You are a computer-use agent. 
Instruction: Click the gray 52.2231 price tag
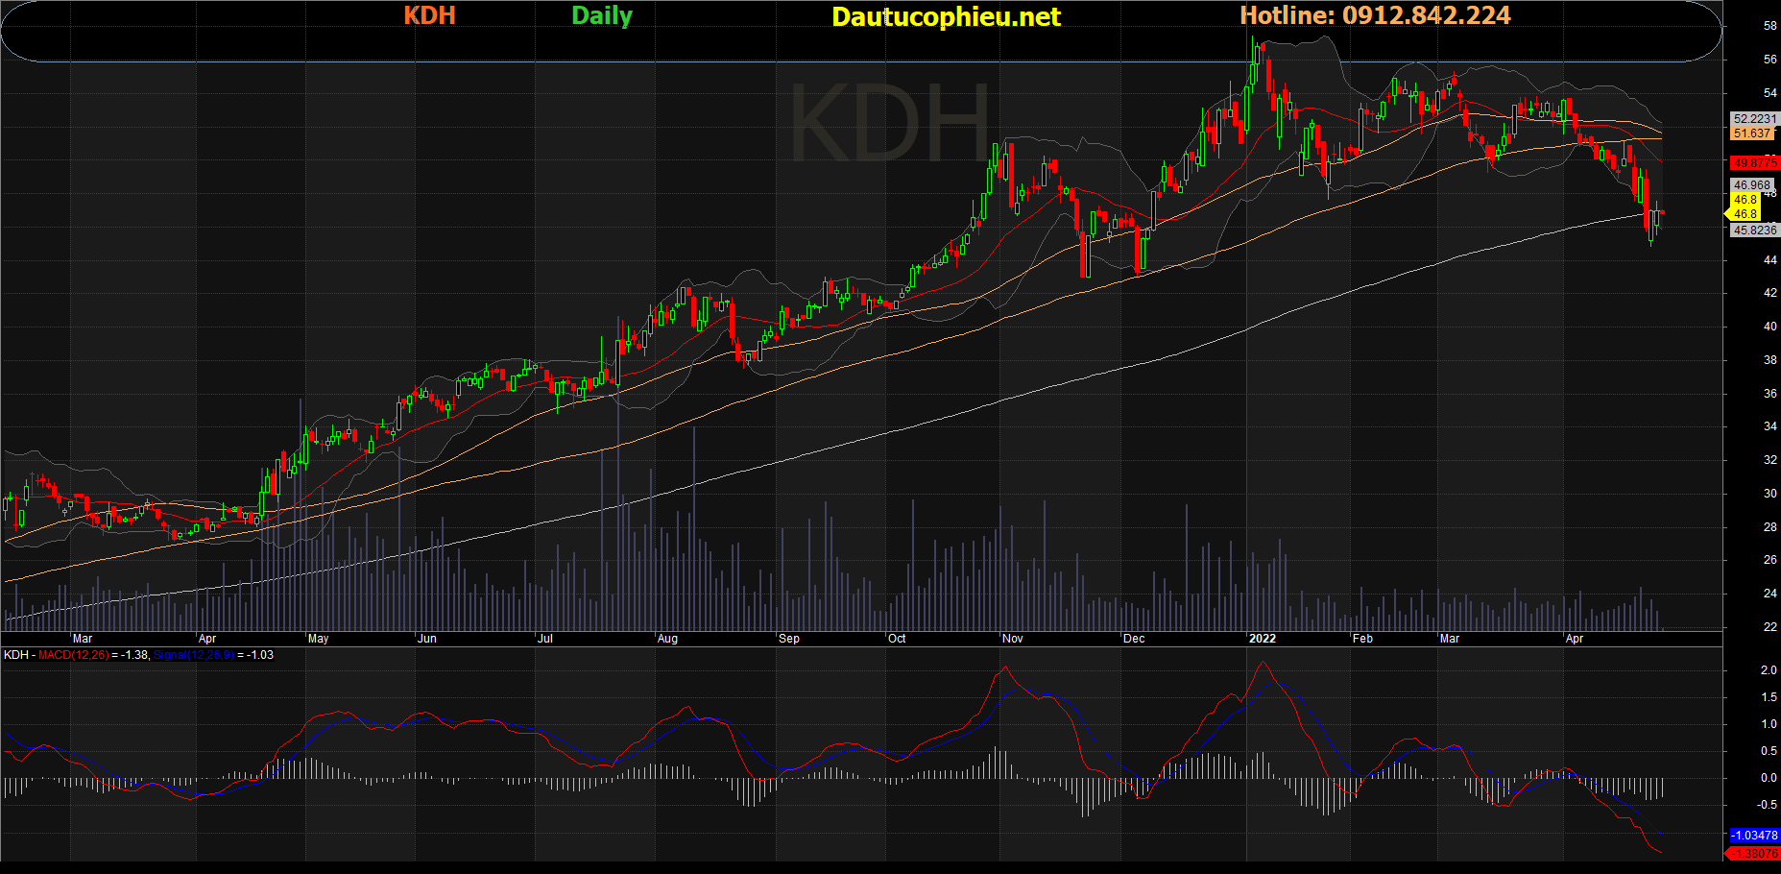1754,119
